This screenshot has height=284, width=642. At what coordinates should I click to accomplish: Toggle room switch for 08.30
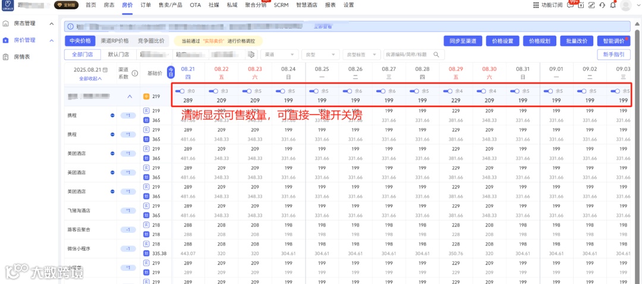coord(481,91)
